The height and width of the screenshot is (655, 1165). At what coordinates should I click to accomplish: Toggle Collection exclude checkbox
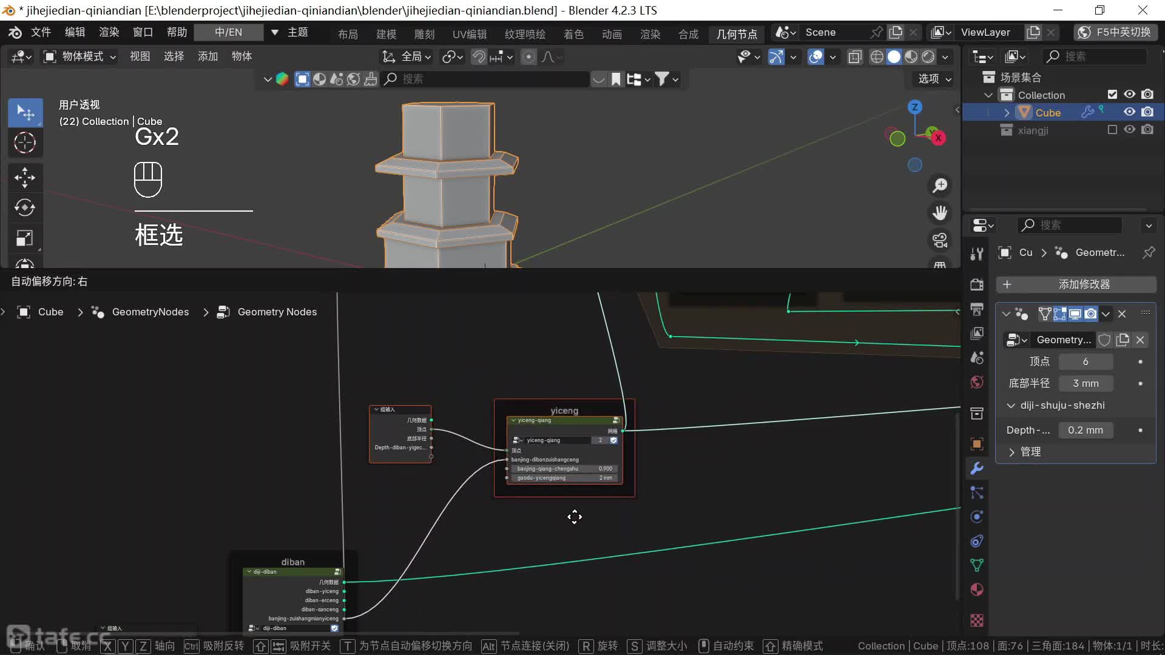[1112, 95]
